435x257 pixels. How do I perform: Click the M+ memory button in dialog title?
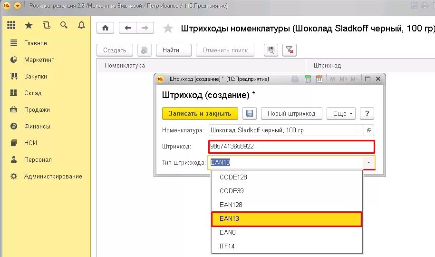(x=343, y=79)
